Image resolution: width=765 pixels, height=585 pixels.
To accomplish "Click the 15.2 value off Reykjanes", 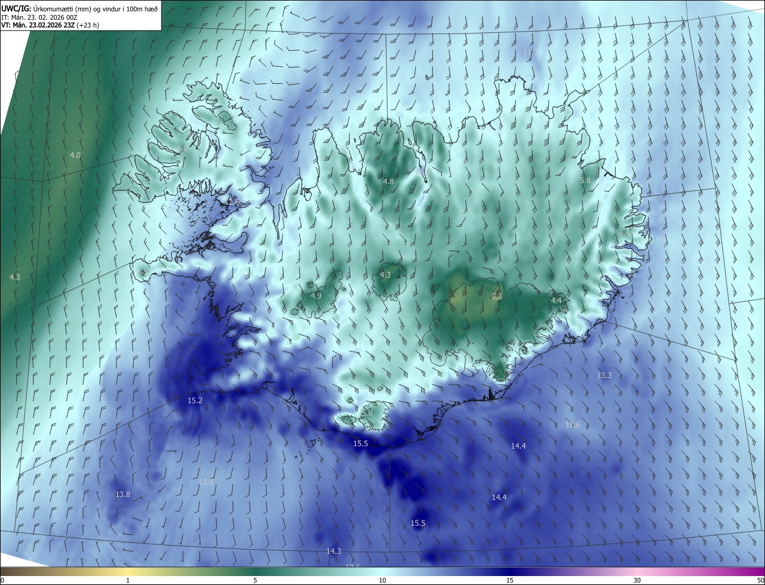I will (x=195, y=401).
